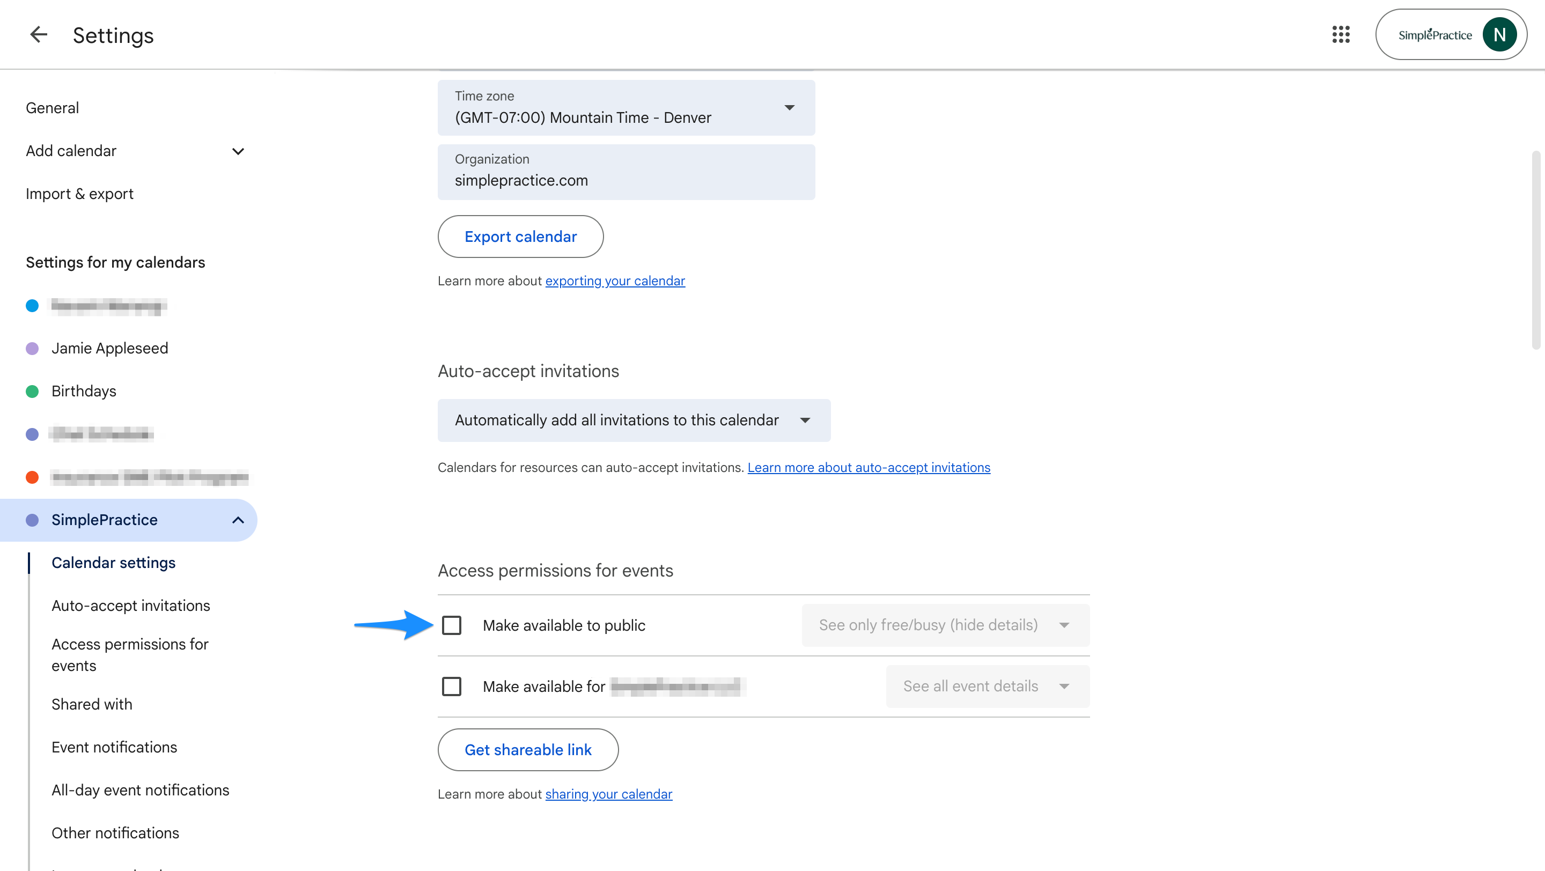
Task: Click the SimplePractice logo in header
Action: [1434, 35]
